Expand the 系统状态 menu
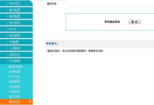 tap(16, 3)
